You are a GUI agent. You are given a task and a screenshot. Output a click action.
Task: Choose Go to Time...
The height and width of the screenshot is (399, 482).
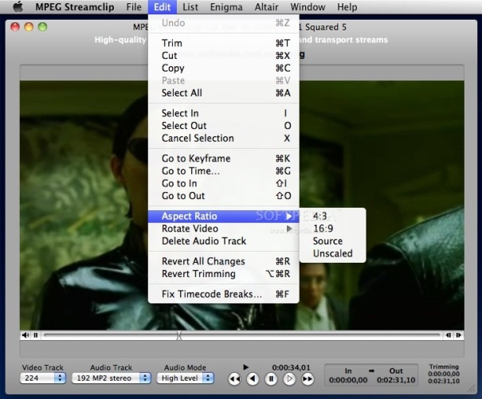tap(224, 171)
